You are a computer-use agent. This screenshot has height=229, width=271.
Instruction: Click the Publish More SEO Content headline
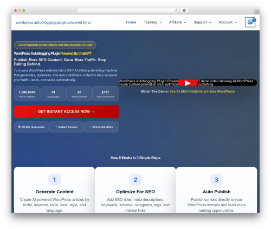(60, 62)
